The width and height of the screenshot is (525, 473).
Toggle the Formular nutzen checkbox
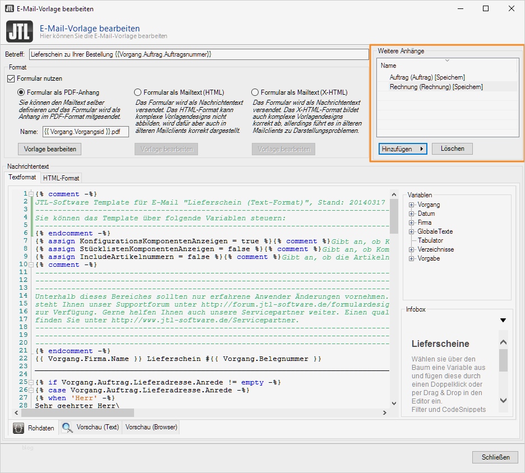point(11,79)
